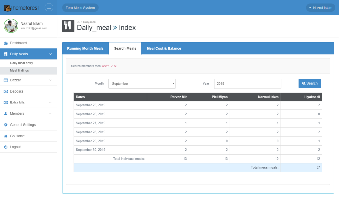
Task: Click the Bazzar credit card icon
Action: pos(6,80)
